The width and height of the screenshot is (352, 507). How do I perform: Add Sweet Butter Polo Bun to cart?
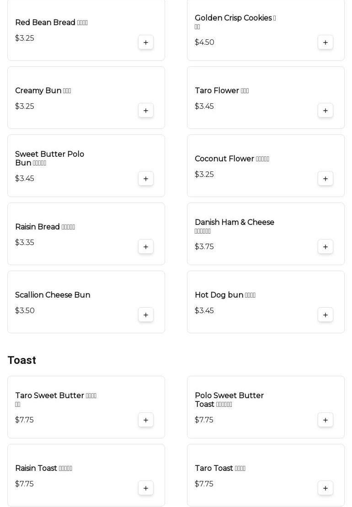point(146,179)
